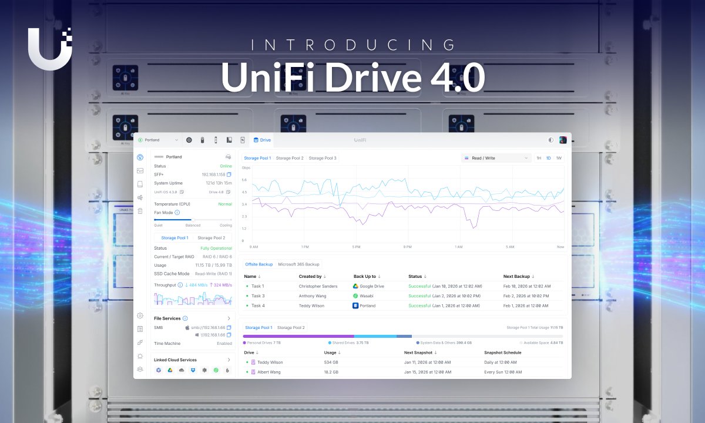
Task: Click purple Personal Drives segment of usage bar
Action: [298, 336]
